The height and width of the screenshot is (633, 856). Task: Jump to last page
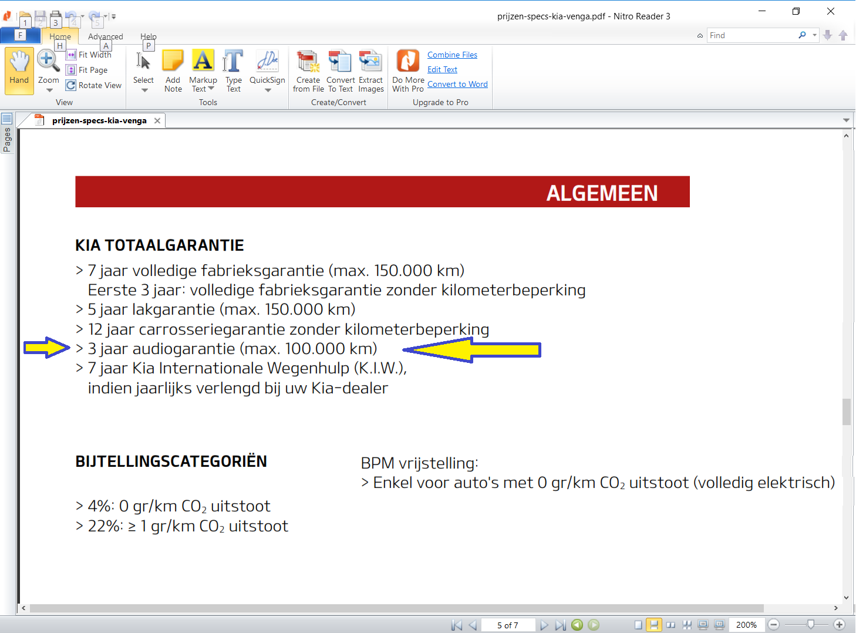[561, 625]
